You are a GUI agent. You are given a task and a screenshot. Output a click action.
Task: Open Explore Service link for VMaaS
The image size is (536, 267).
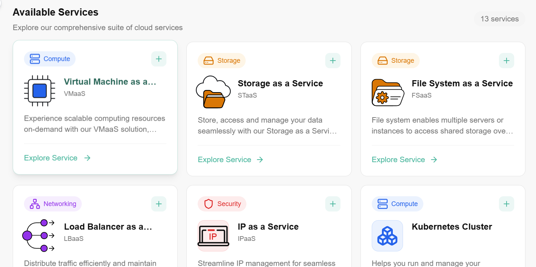[x=57, y=158]
